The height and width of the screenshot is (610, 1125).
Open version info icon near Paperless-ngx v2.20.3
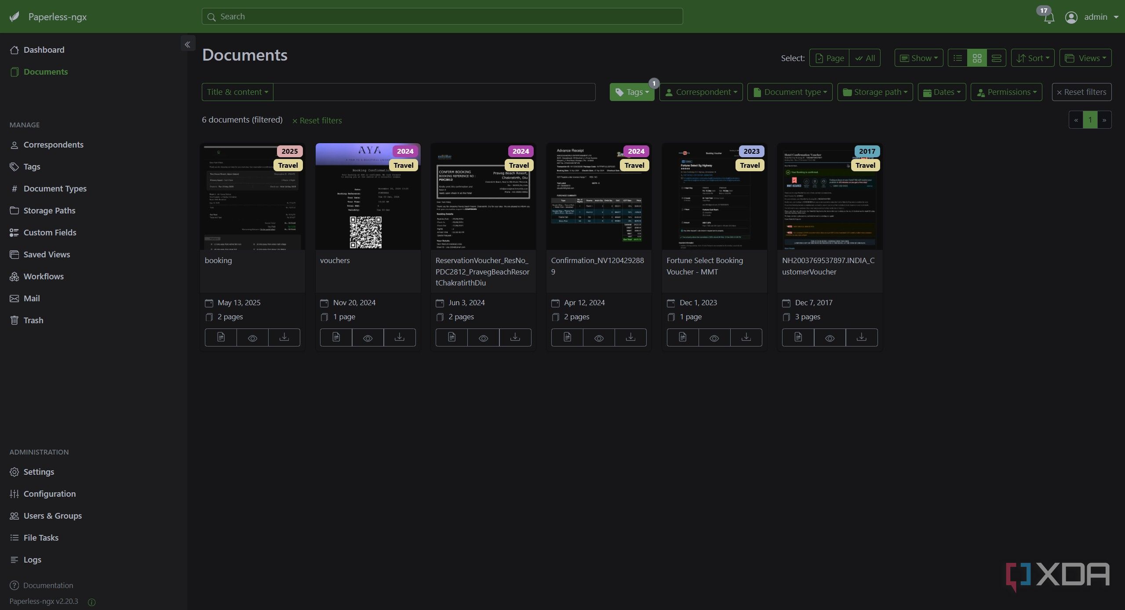click(x=91, y=602)
